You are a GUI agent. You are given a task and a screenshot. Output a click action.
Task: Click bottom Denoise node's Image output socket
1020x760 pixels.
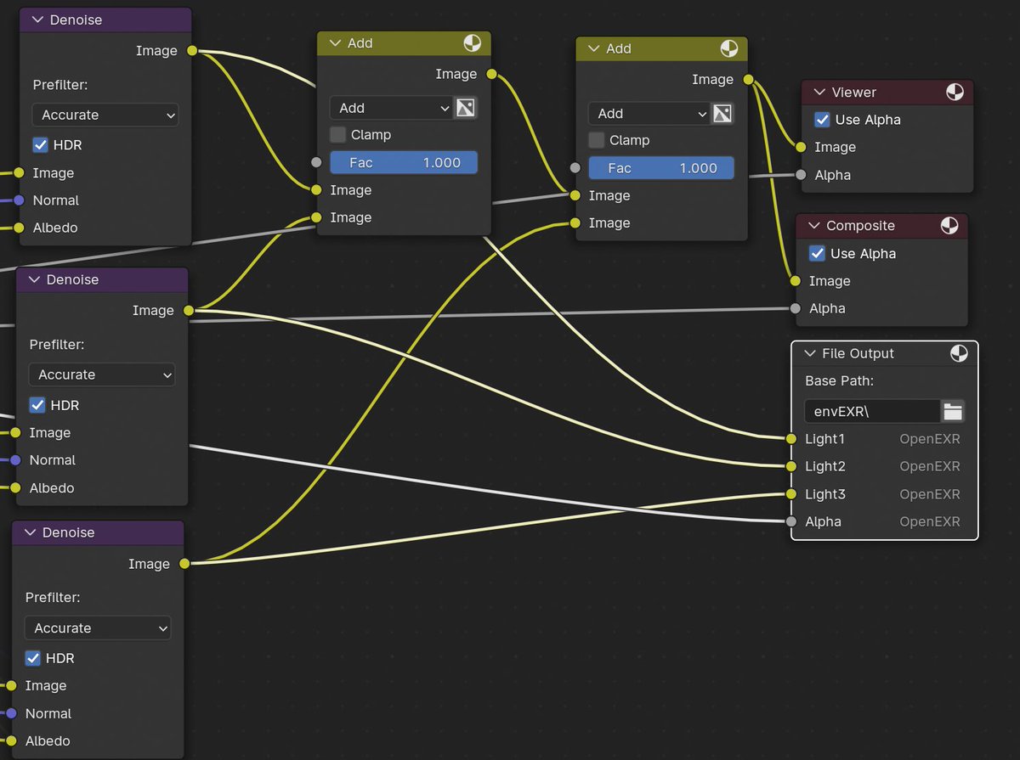tap(184, 564)
